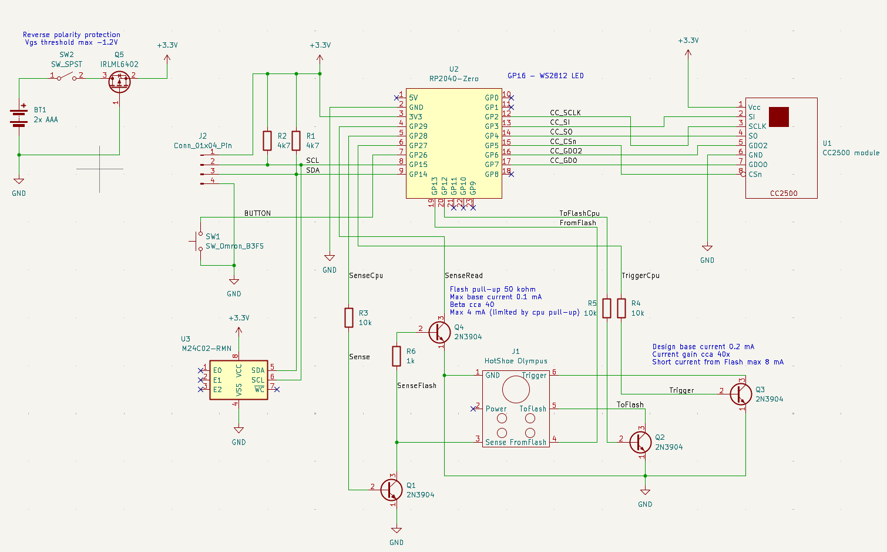
Task: Click the SenseRead net label
Action: pos(463,276)
